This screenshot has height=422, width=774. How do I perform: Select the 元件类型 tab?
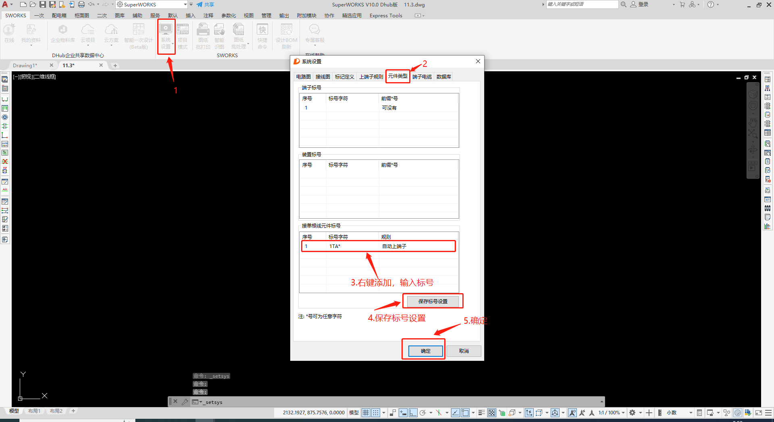click(x=398, y=76)
